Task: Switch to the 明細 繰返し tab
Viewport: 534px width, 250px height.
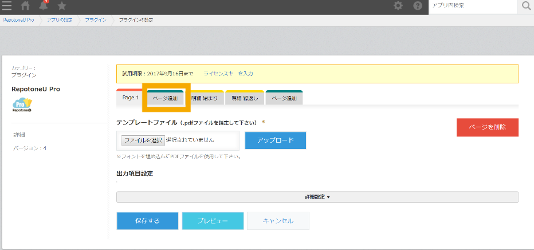Action: (245, 98)
